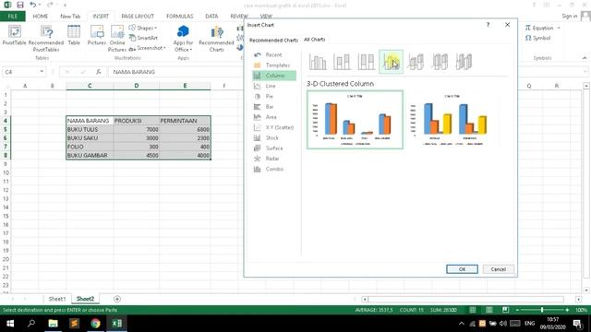Choose Stock chart category
Image resolution: width=591 pixels, height=332 pixels.
coord(273,138)
